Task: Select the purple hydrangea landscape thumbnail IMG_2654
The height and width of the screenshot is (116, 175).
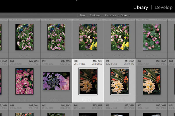Action: click(56, 81)
